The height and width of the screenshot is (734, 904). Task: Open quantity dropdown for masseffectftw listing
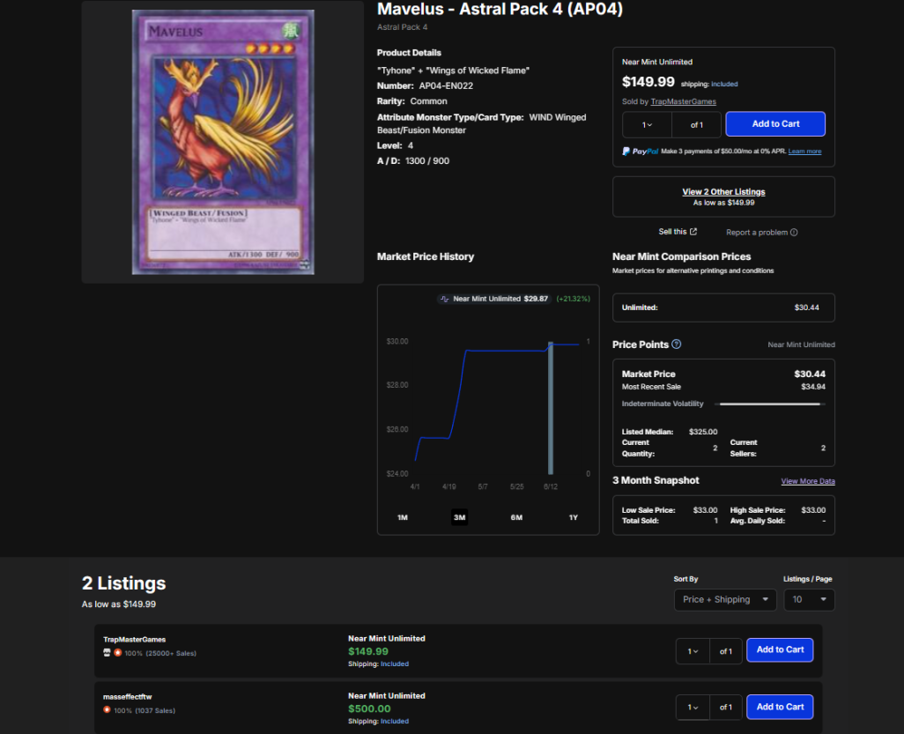click(x=693, y=708)
